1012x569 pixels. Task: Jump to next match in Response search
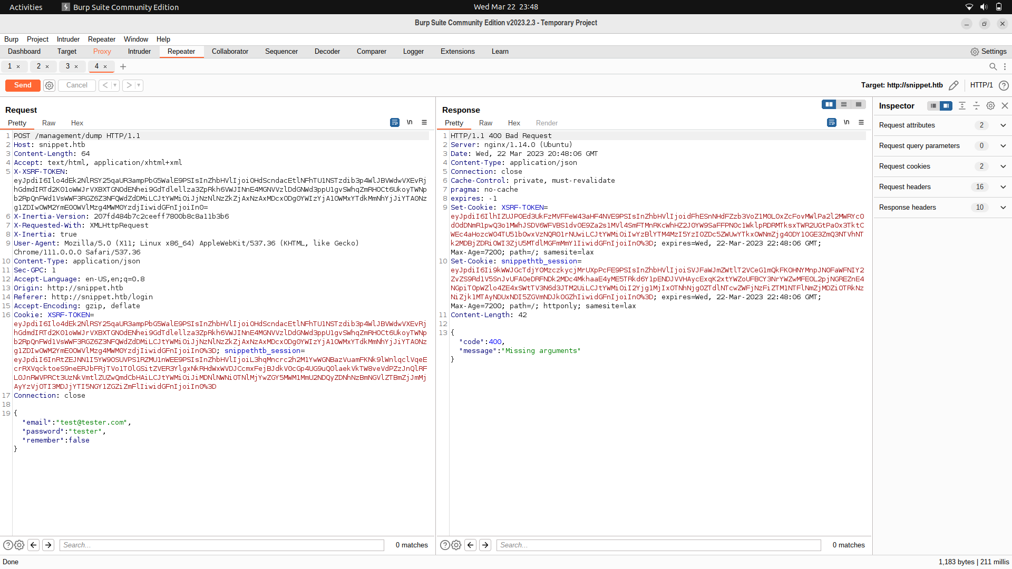[485, 545]
